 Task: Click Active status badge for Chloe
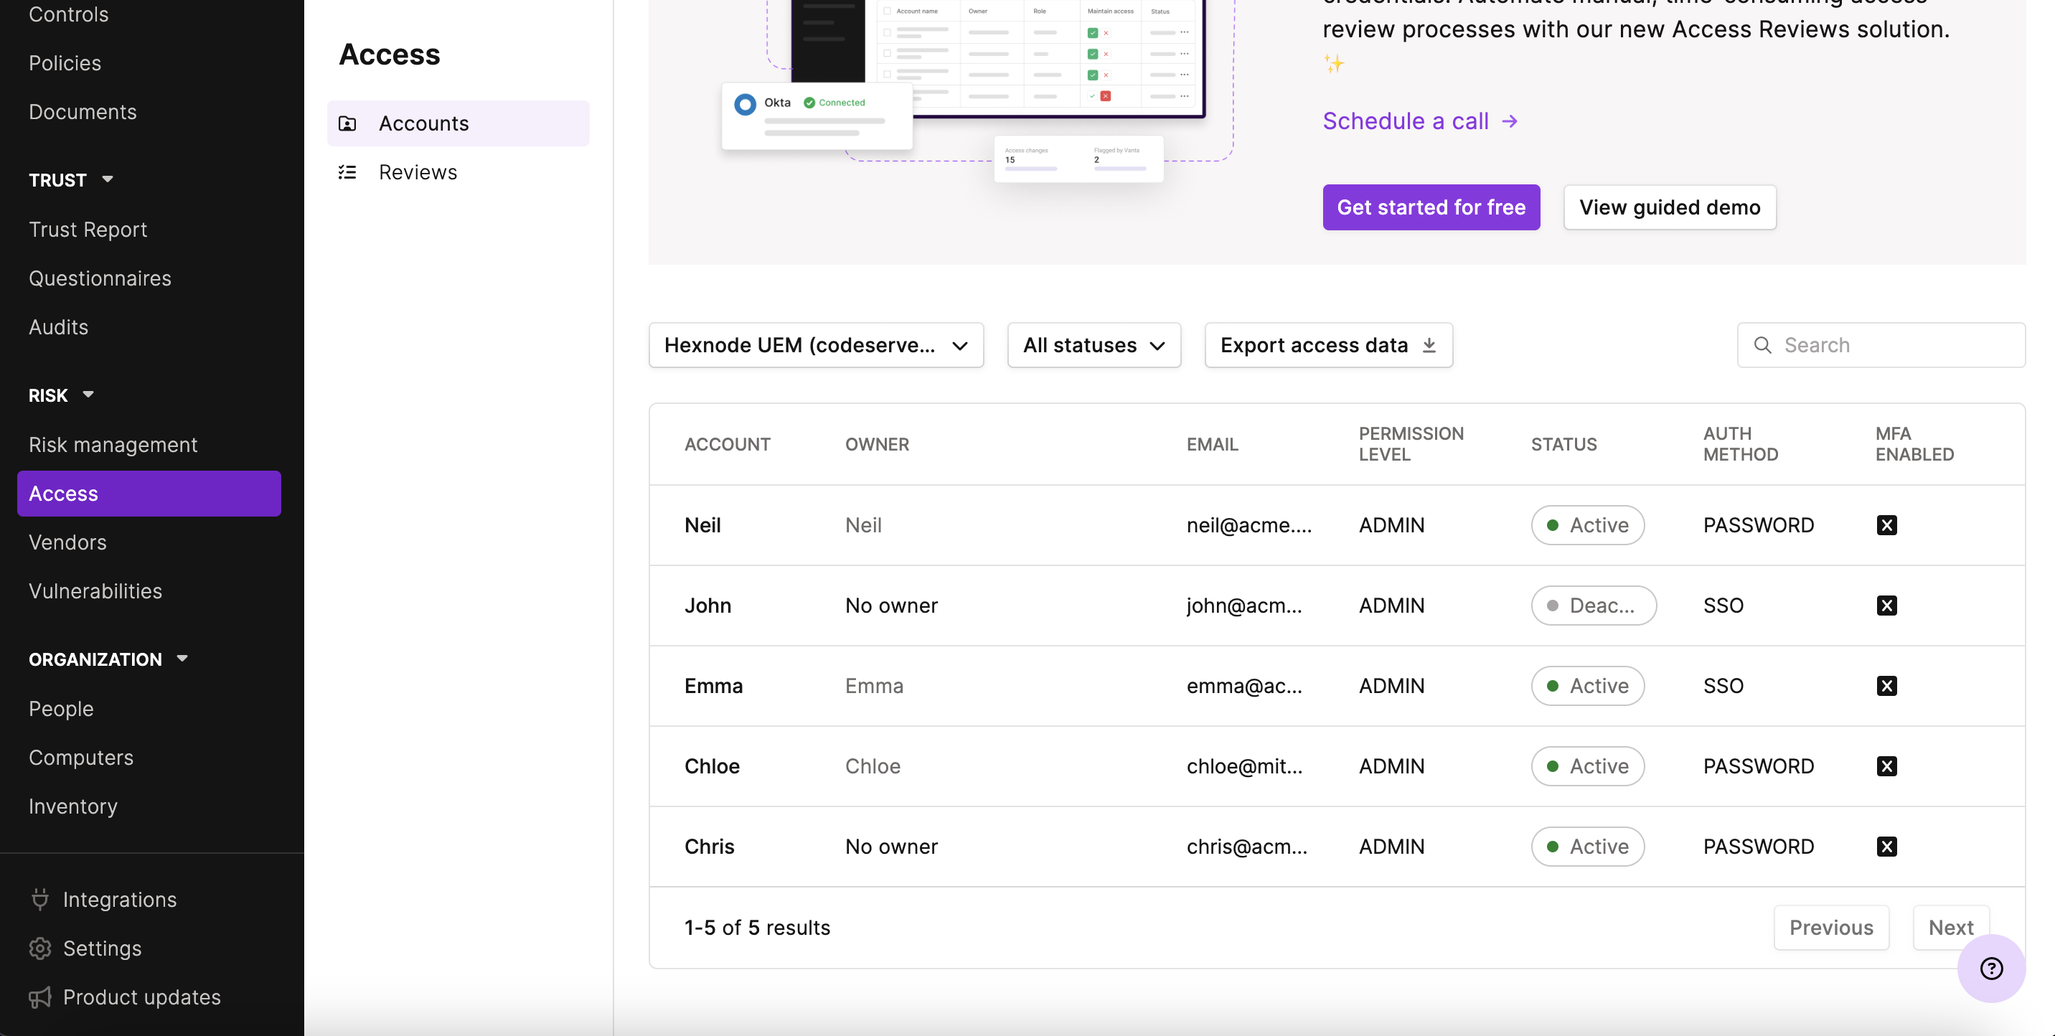pyautogui.click(x=1587, y=766)
